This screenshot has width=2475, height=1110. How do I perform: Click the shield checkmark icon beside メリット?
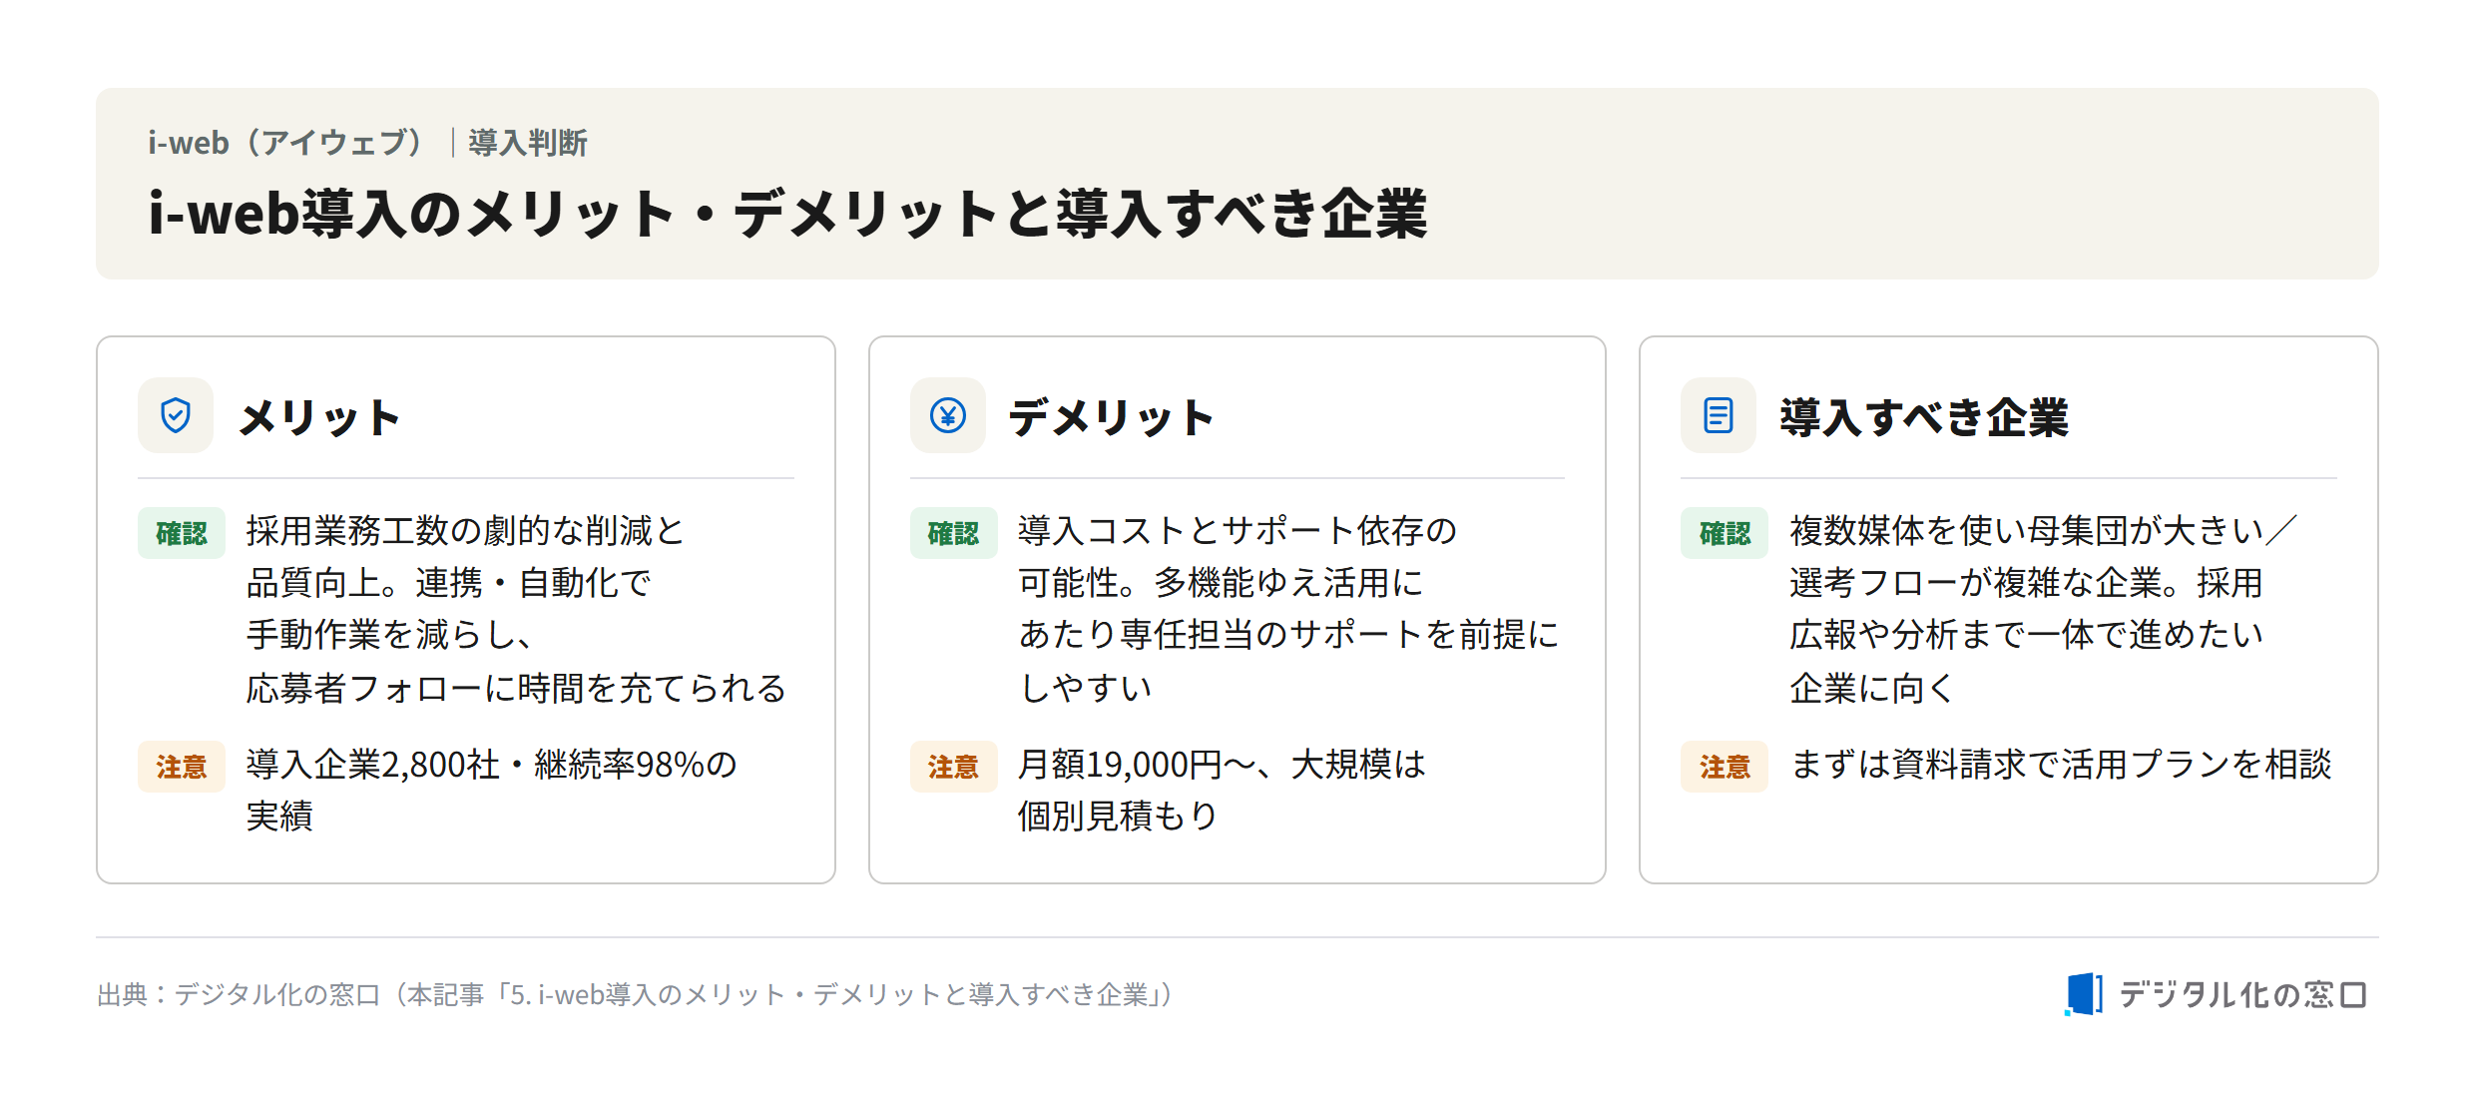point(176,415)
